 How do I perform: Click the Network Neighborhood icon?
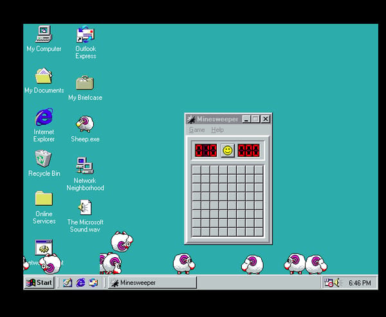(x=85, y=166)
